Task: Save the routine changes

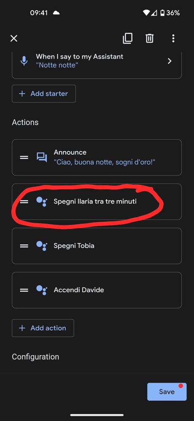Action: [x=167, y=392]
